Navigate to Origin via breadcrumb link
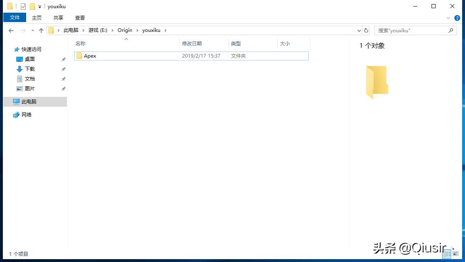Screen dimensions: 465x262 click(x=125, y=30)
